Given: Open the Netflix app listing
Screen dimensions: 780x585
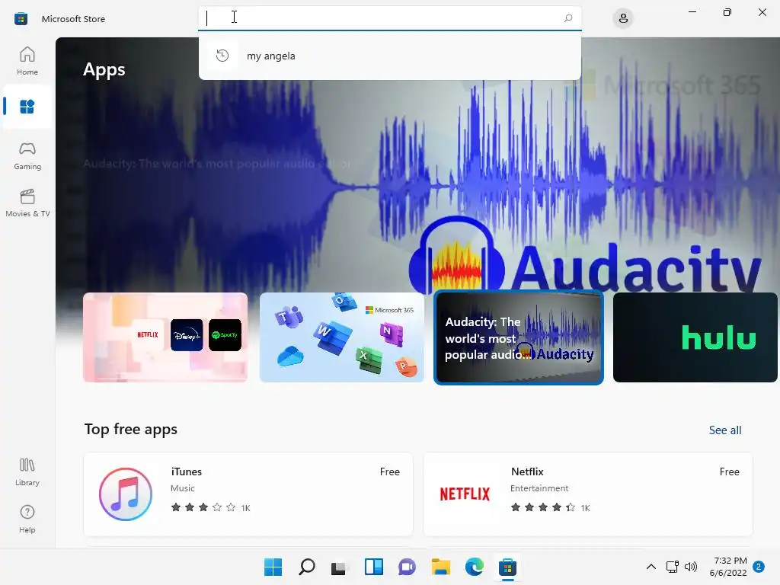Looking at the screenshot, I should (x=587, y=494).
